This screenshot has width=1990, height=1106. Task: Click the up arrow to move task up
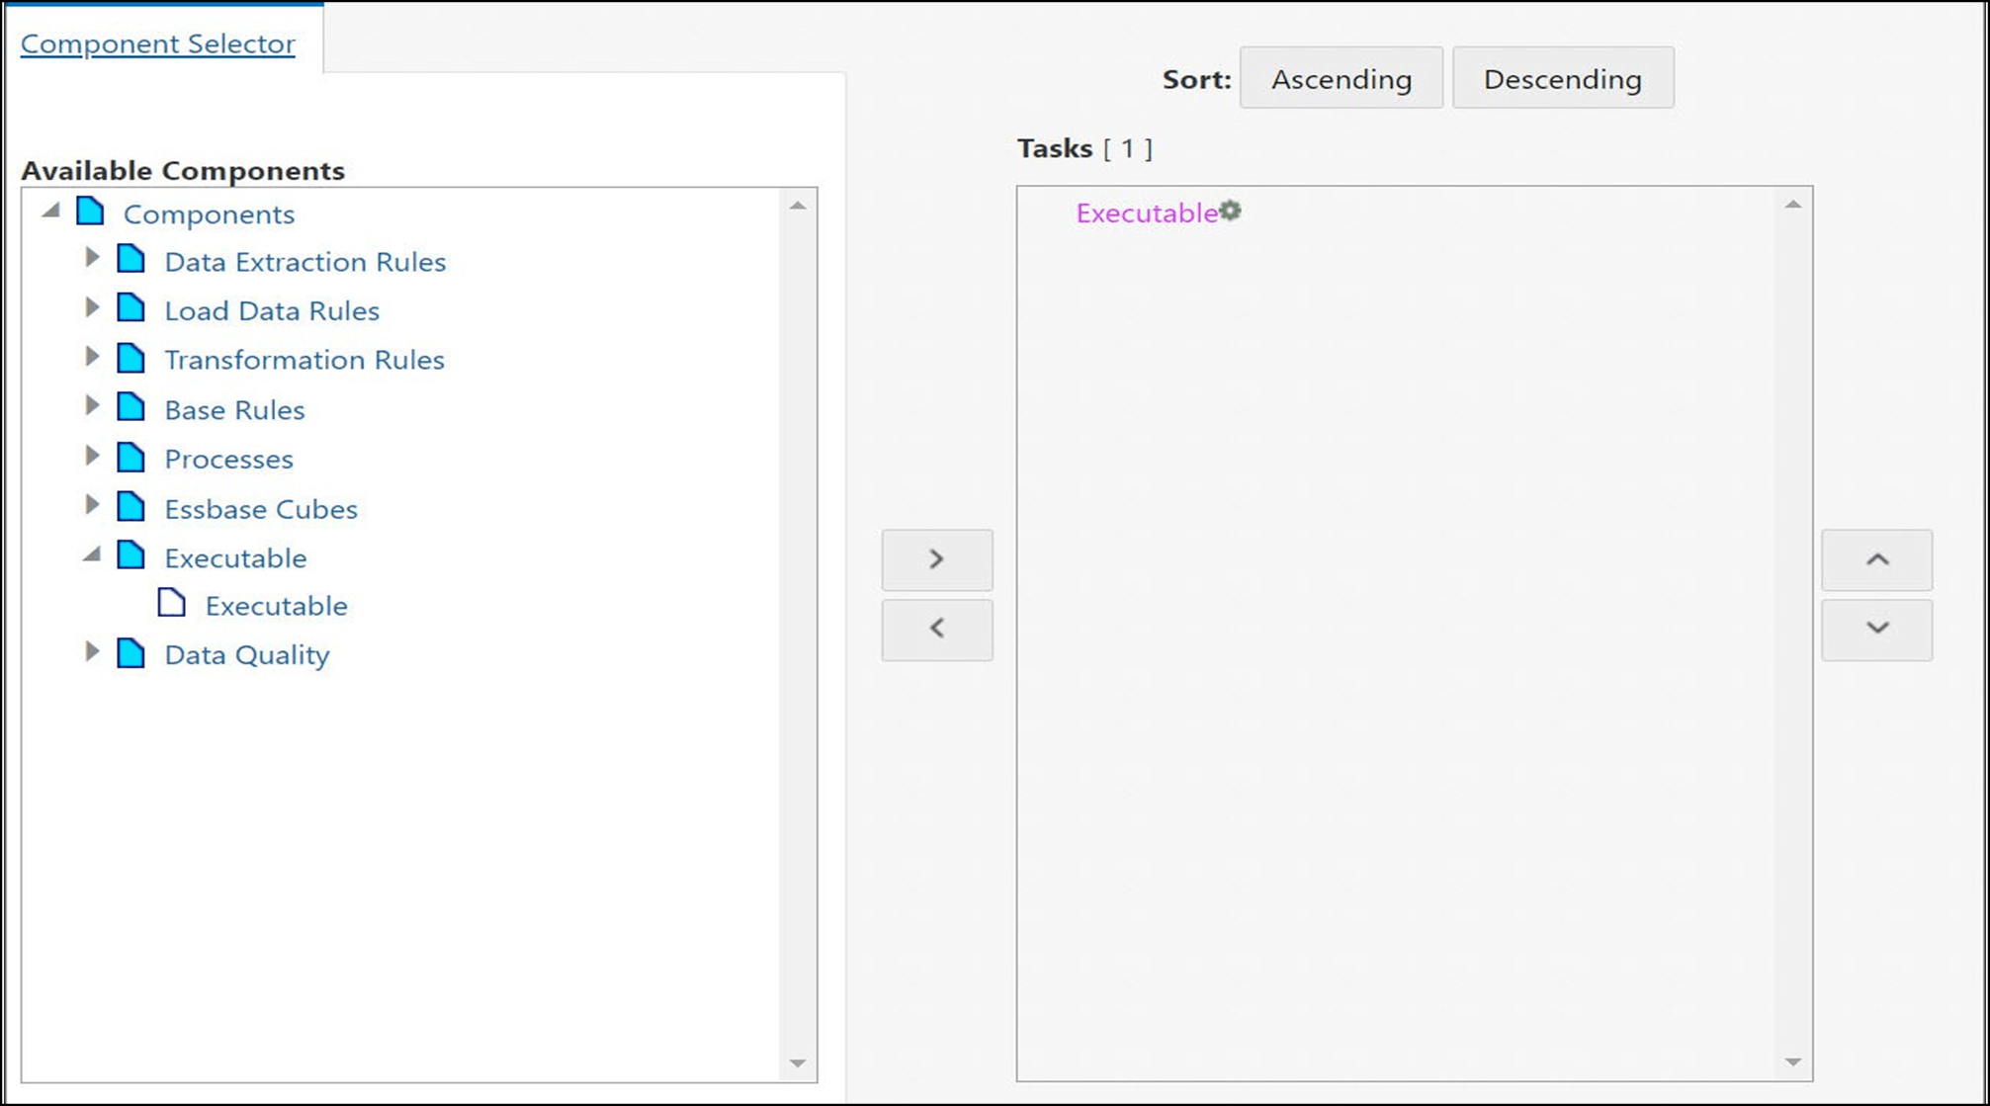point(1875,559)
